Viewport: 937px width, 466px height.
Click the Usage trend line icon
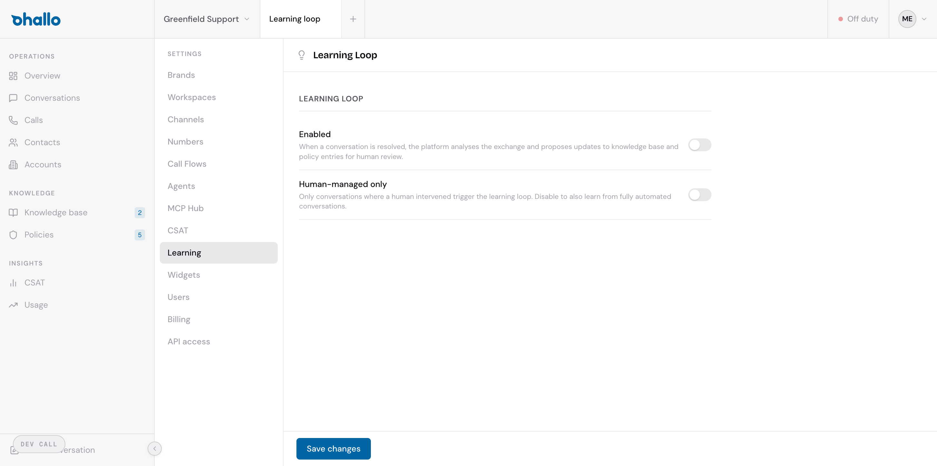13,305
